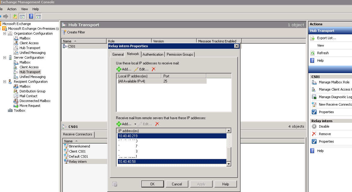Click the red X remove icon for local IP addresses
The height and width of the screenshot is (192, 352).
click(153, 69)
